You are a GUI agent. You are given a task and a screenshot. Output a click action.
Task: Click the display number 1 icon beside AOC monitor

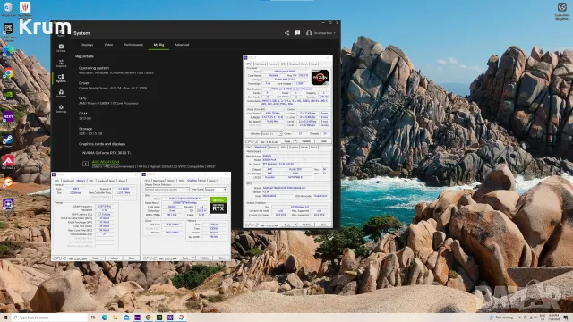(85, 164)
